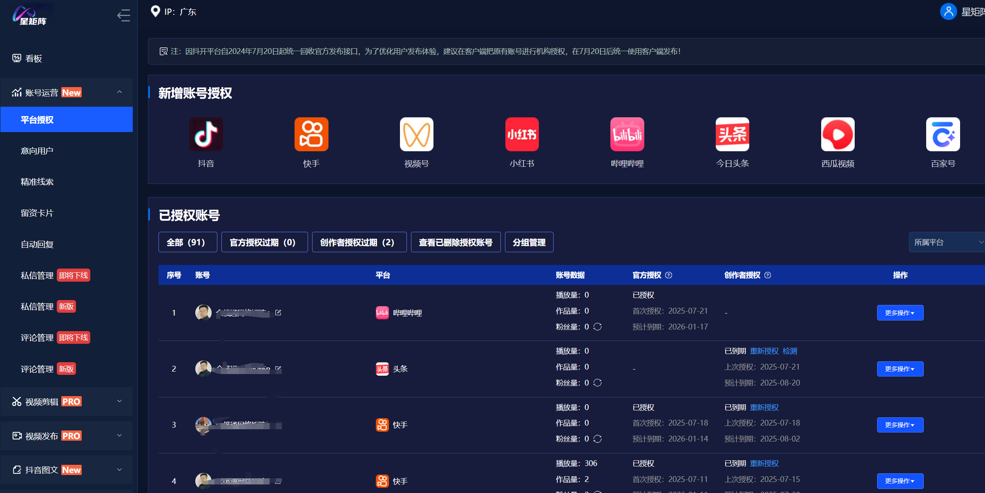
Task: Switch to 创作者授权过期 (2) tab
Action: [359, 242]
